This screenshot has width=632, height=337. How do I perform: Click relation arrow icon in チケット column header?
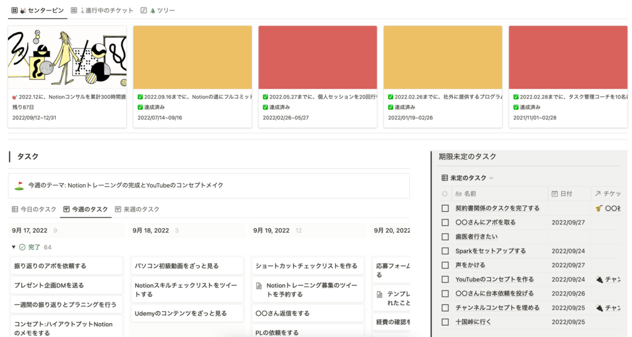click(x=598, y=194)
